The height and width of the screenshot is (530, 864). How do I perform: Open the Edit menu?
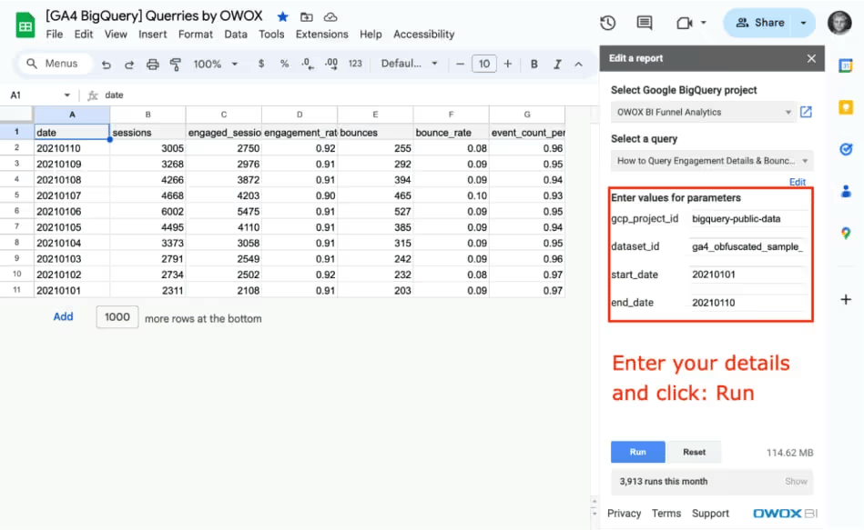click(x=83, y=35)
